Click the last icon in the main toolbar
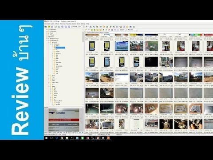Viewport: 213px width, 160px height. pyautogui.click(x=134, y=27)
